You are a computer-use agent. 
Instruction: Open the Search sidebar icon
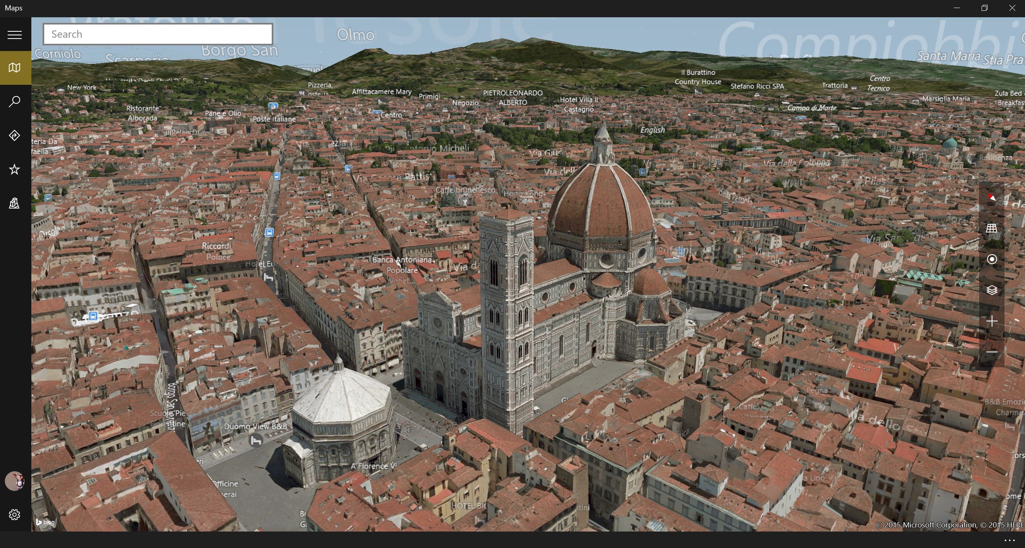14,101
